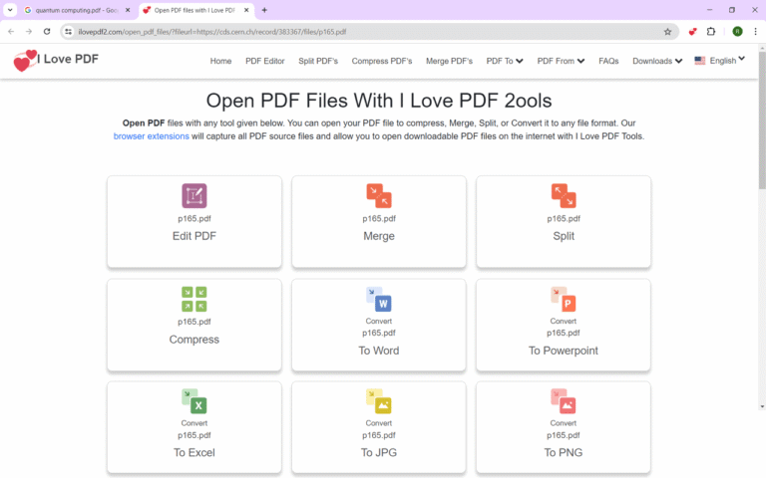Click the Merge card label
Image resolution: width=766 pixels, height=478 pixels.
point(379,236)
